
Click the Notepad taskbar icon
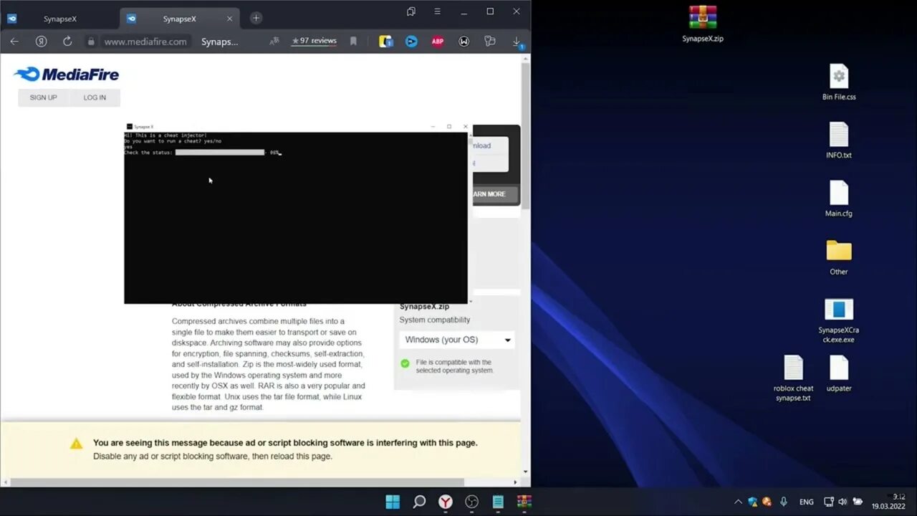coord(498,502)
